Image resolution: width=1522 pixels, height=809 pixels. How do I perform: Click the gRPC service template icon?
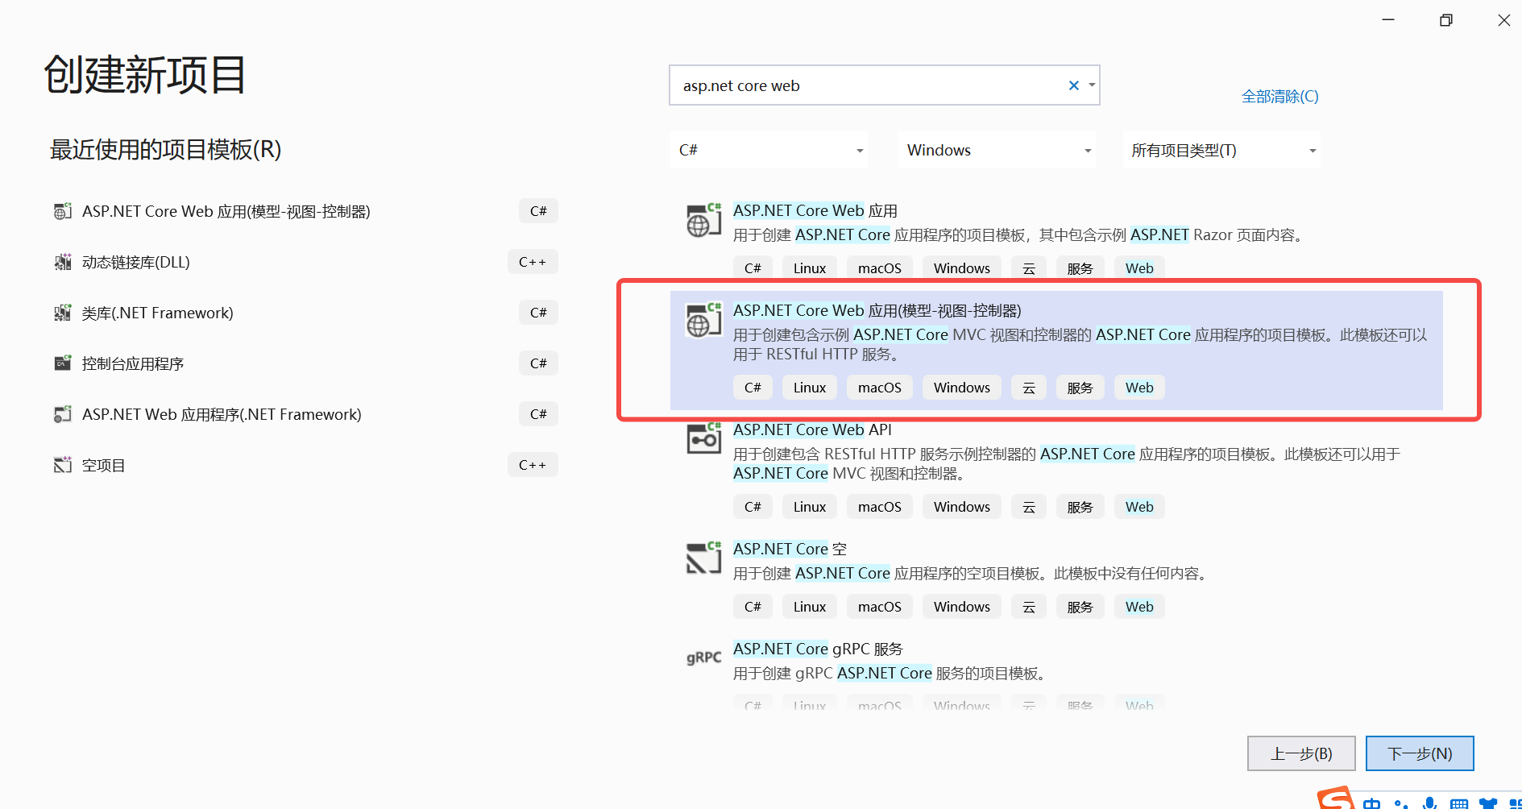tap(703, 658)
